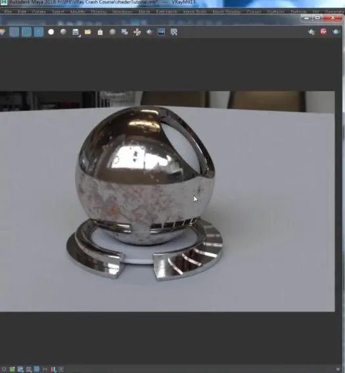Viewport: 345px width, 373px height.
Task: Open Mesh Tools menu in Maya window
Action: pyautogui.click(x=195, y=12)
